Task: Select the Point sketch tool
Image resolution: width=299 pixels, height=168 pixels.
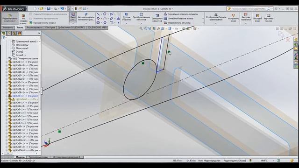Action: (118, 23)
